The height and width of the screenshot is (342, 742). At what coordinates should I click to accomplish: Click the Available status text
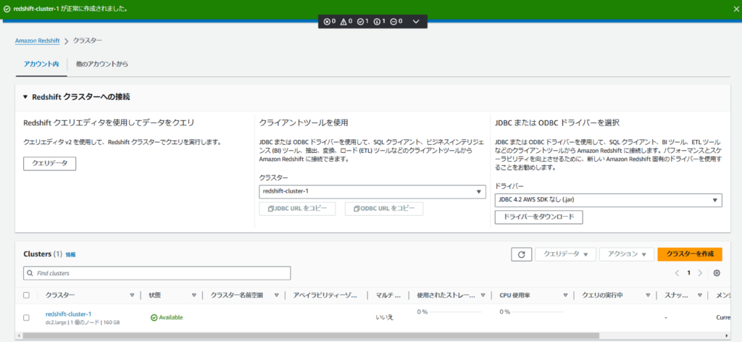[171, 317]
